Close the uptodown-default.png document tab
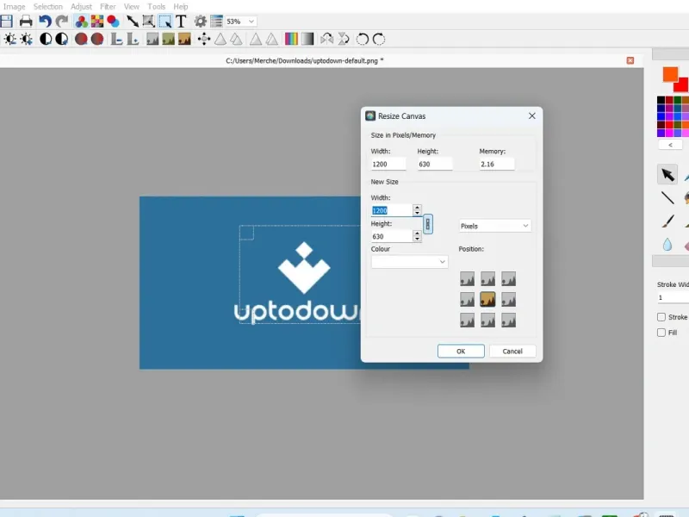 coord(630,60)
